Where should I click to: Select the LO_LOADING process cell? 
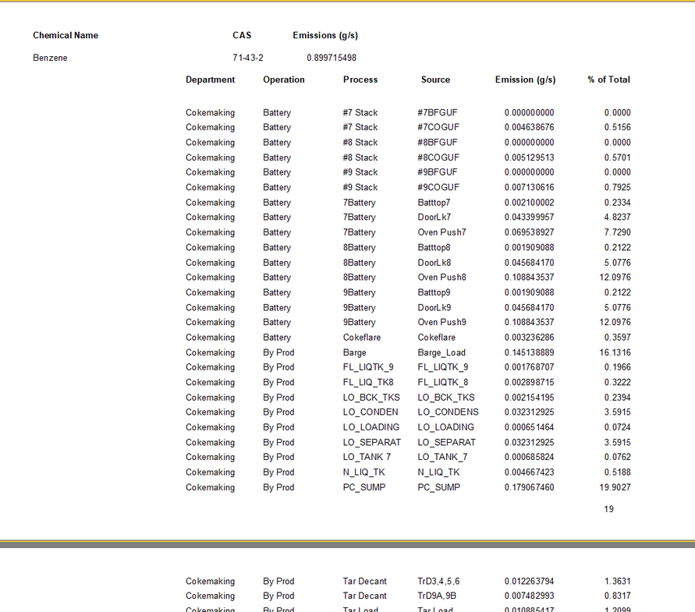point(371,427)
